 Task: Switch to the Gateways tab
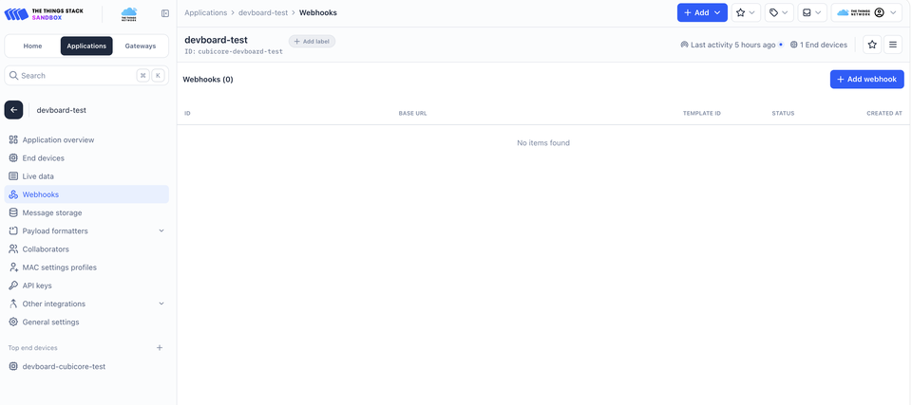point(141,46)
